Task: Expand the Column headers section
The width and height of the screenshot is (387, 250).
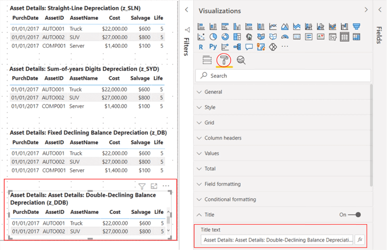Action: point(283,138)
